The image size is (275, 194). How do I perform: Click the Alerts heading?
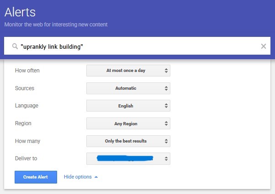pos(20,12)
